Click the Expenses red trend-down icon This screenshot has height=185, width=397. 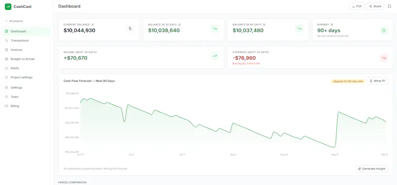pos(384,58)
